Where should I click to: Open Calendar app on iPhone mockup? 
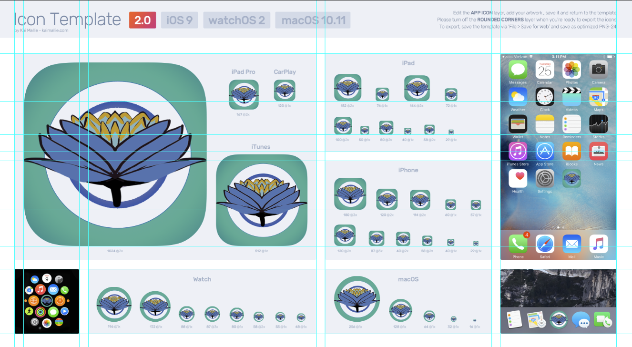coord(545,70)
